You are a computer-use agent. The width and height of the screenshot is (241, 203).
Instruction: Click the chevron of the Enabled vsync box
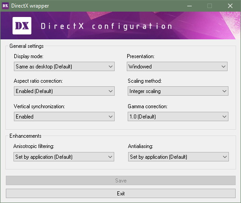point(111,117)
